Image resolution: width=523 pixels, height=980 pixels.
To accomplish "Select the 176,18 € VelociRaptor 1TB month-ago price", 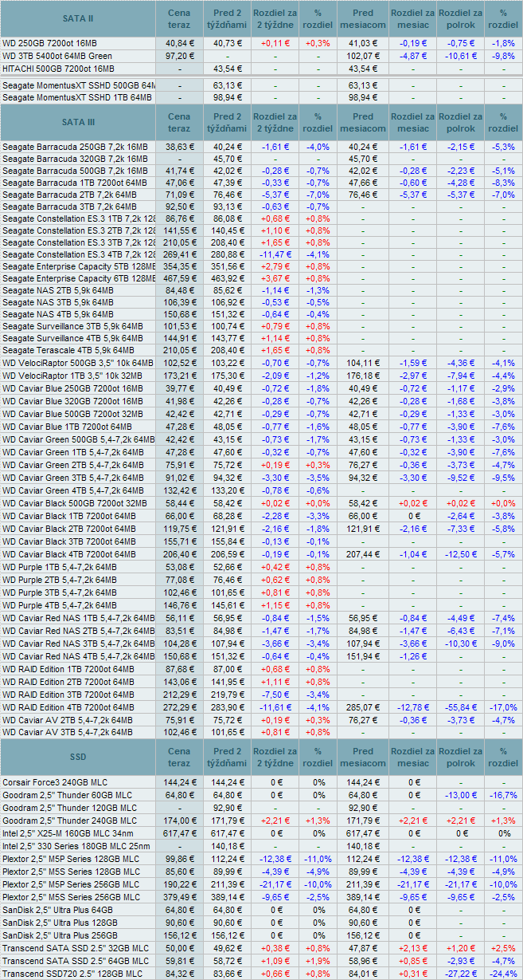I will pyautogui.click(x=363, y=374).
